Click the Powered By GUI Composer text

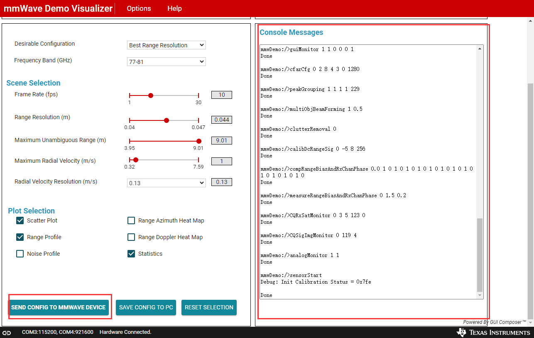click(x=495, y=322)
